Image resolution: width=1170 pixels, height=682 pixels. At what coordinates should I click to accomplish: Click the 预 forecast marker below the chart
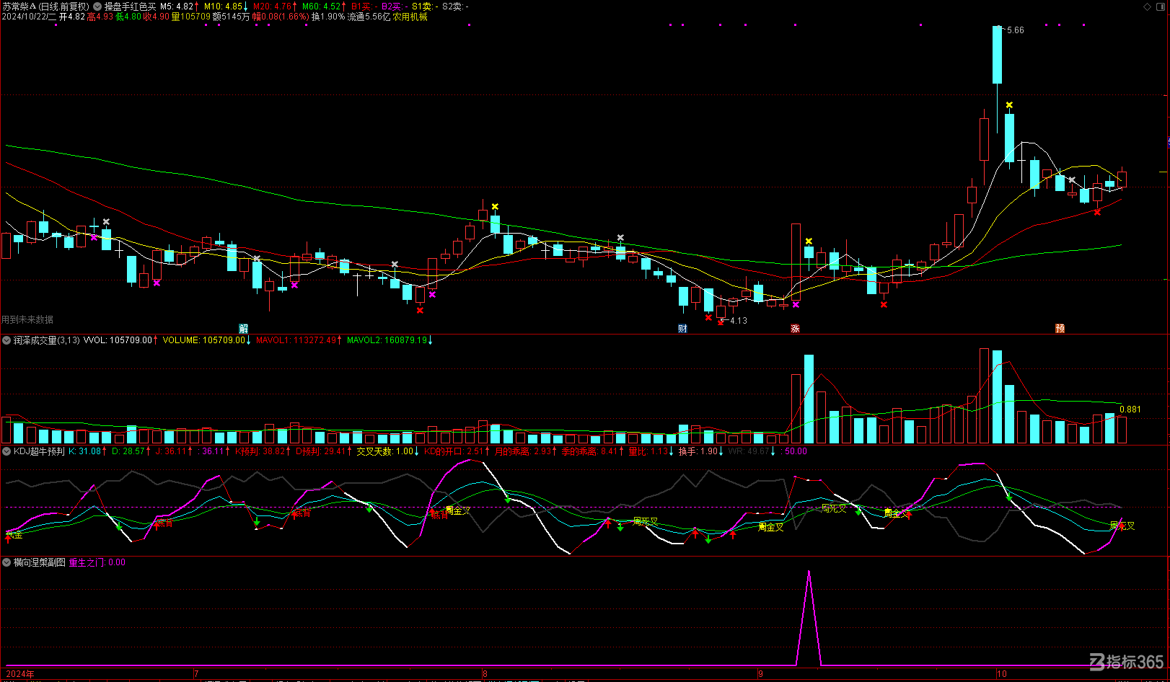coord(1060,329)
